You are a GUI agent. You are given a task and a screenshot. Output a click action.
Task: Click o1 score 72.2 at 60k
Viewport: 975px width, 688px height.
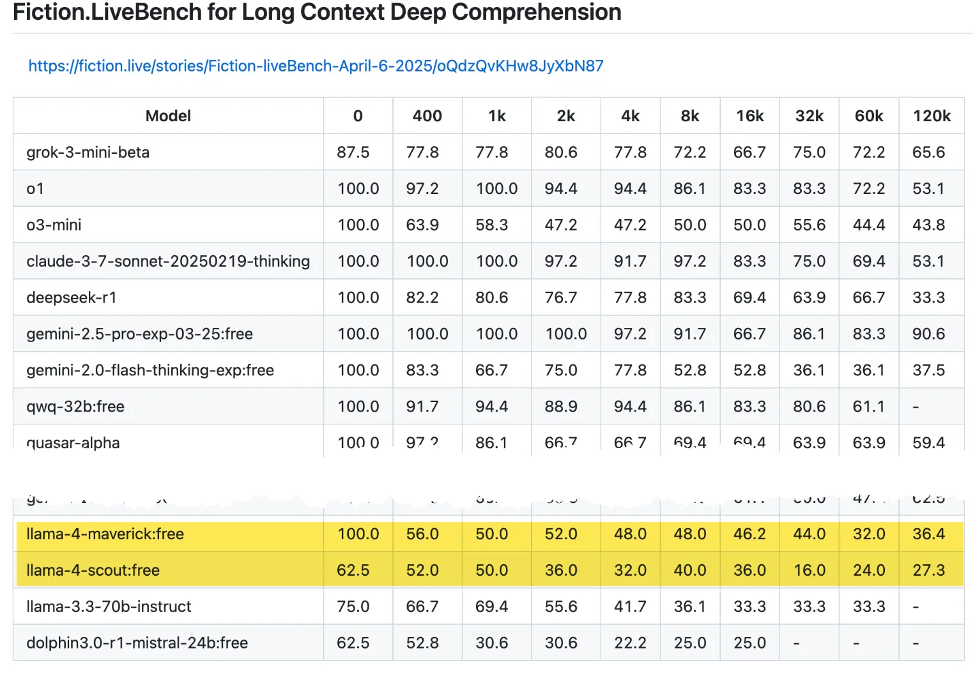click(x=869, y=188)
